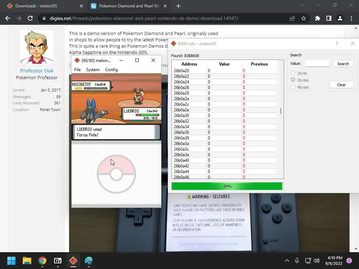Select the 1byte radio option
The width and height of the screenshot is (359, 269).
click(293, 73)
